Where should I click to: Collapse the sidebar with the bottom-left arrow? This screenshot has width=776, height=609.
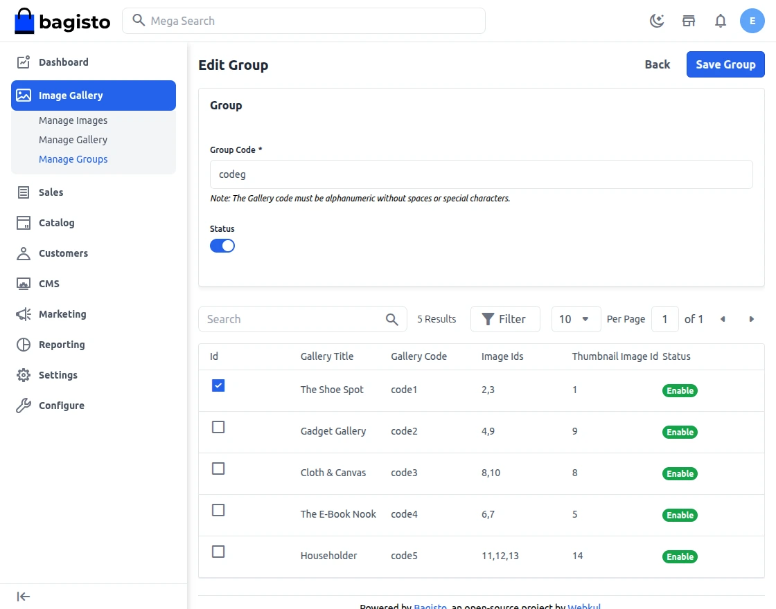coord(22,596)
